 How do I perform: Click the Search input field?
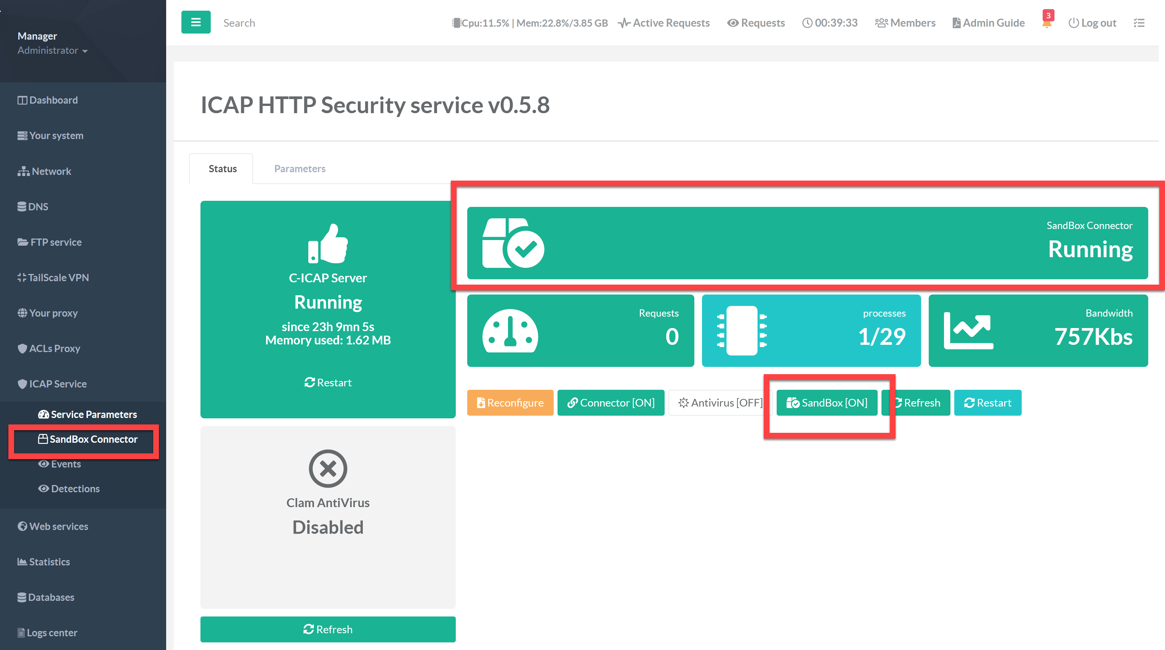[x=239, y=23]
